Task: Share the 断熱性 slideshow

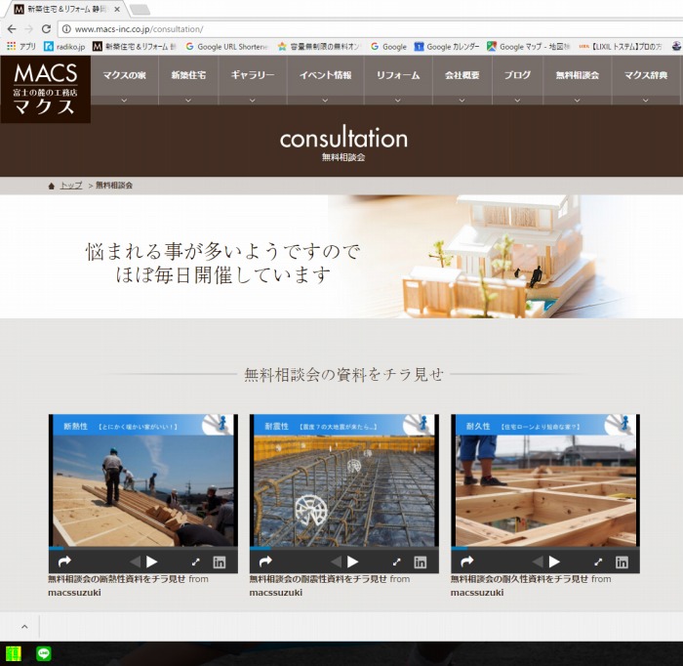Action: point(64,562)
